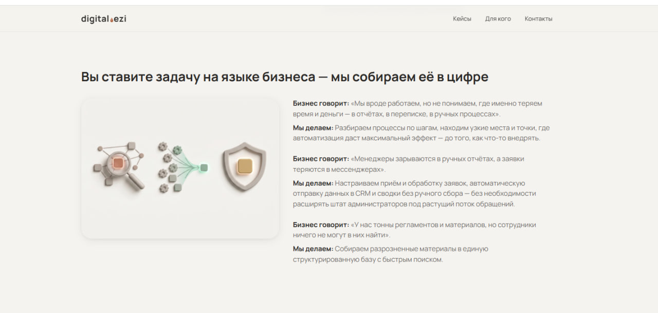Open the digital ezi logo home link
The width and height of the screenshot is (658, 313).
pyautogui.click(x=103, y=19)
